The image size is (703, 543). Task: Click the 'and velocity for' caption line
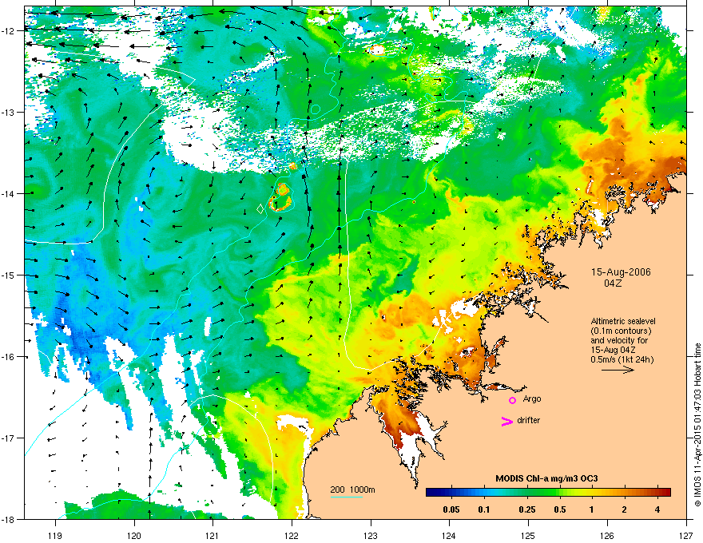[x=618, y=340]
